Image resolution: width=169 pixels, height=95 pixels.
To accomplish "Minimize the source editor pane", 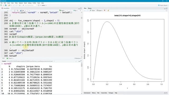I will tap(79, 8).
